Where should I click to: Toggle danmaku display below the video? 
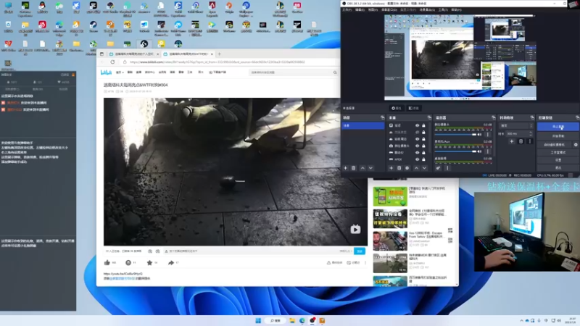click(150, 251)
